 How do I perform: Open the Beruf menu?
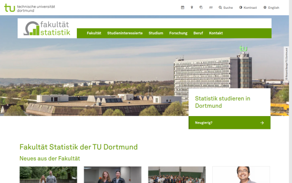pos(198,33)
